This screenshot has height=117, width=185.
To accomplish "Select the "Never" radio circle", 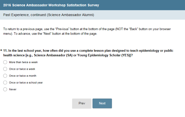I will click(5, 89).
